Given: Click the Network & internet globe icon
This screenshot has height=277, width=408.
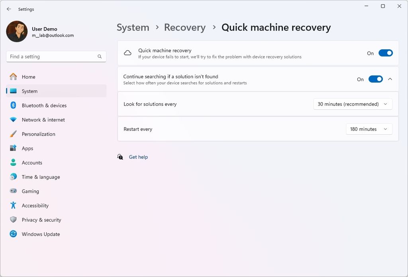Looking at the screenshot, I should click(12, 120).
